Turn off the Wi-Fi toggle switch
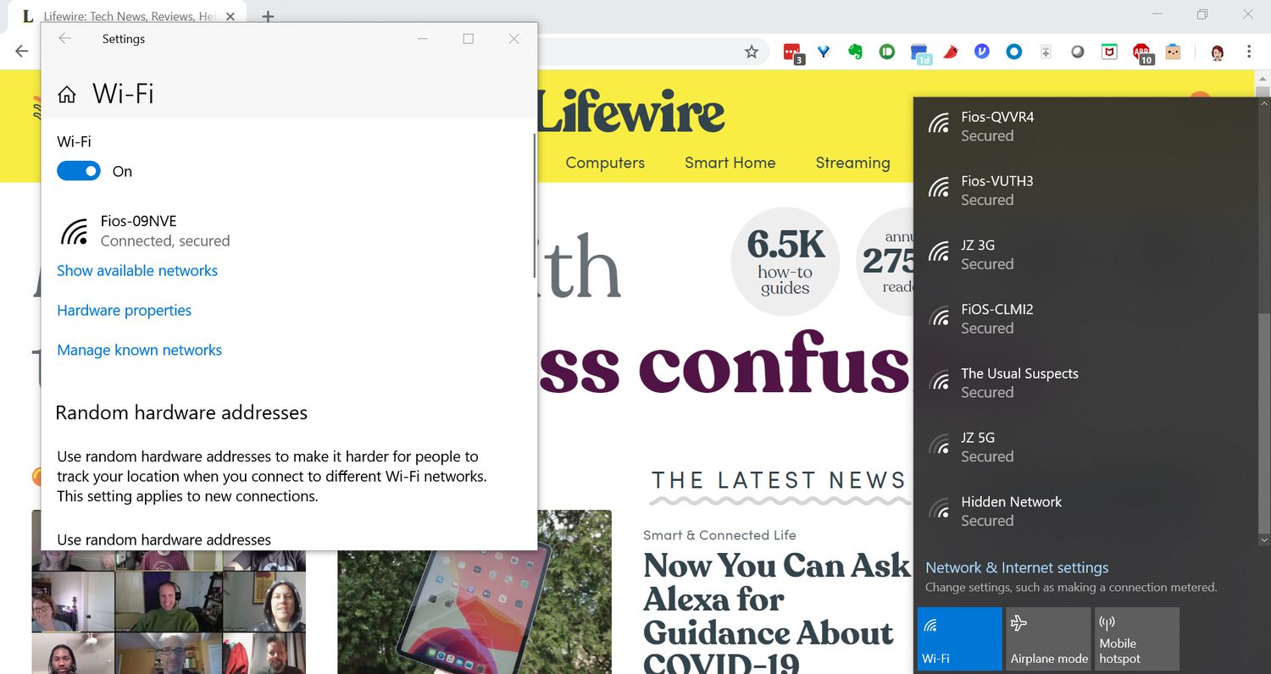Screen dimensions: 1271x674 point(79,171)
